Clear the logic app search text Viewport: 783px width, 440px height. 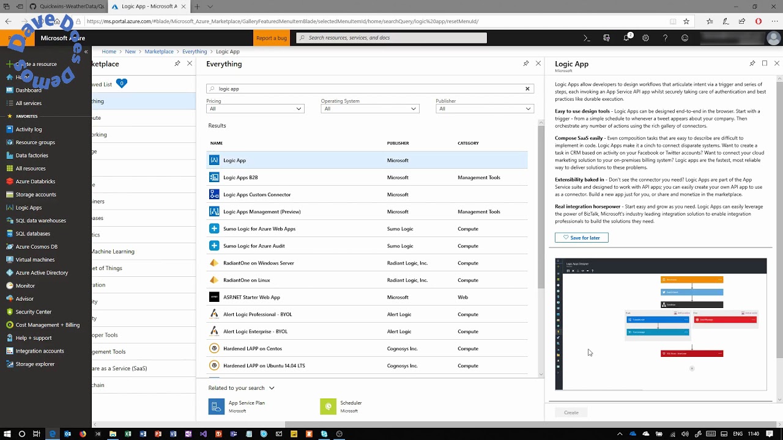[527, 89]
